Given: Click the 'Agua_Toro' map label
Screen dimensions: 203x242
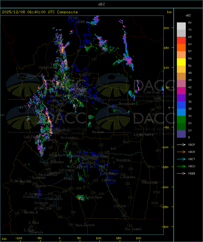Looking at the screenshot, I should (x=57, y=155).
